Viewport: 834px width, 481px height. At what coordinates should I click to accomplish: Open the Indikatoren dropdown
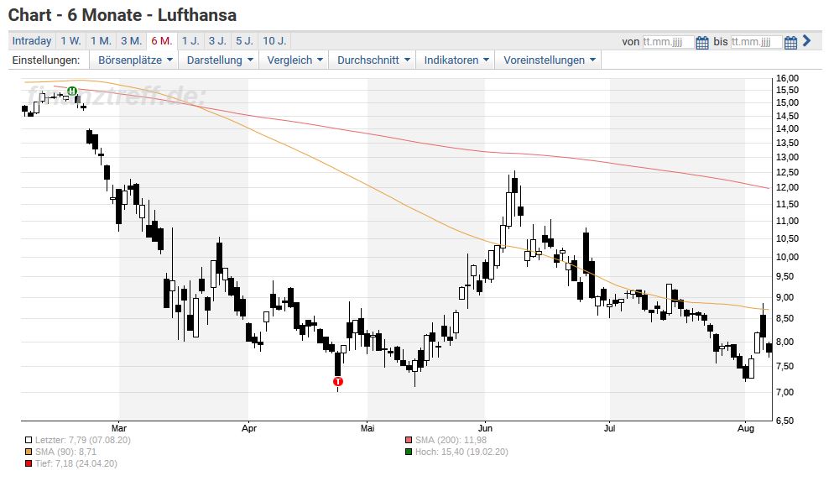click(x=456, y=60)
